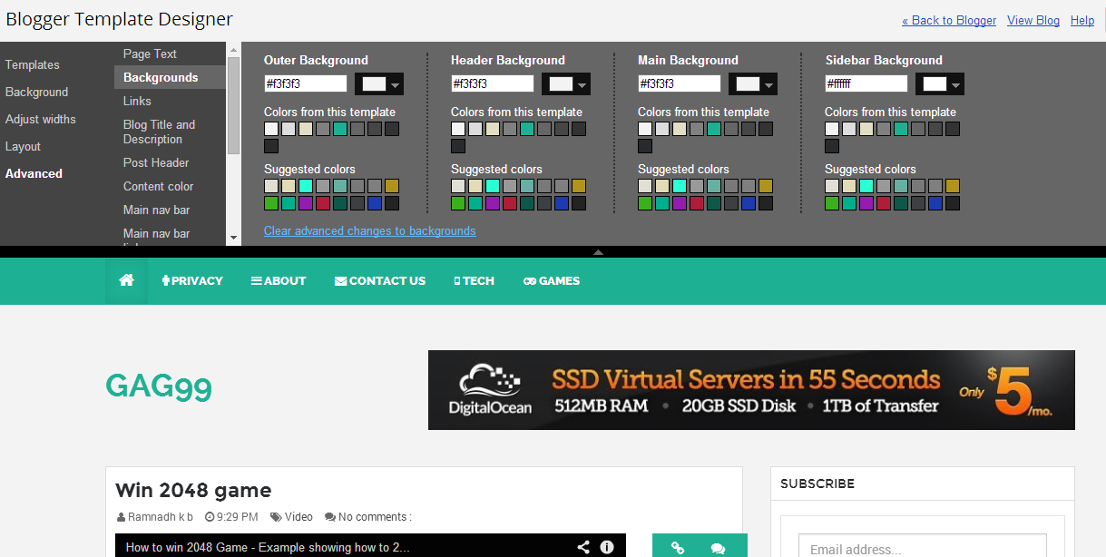The height and width of the screenshot is (557, 1106).
Task: Open Contact Us with envelope icon
Action: coord(380,281)
